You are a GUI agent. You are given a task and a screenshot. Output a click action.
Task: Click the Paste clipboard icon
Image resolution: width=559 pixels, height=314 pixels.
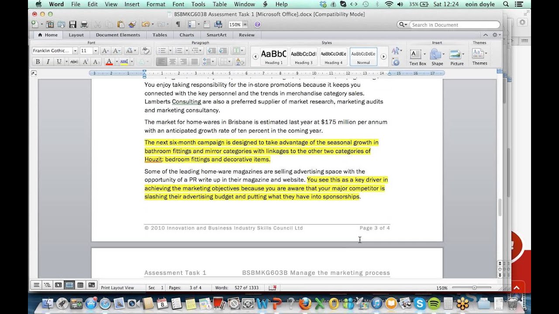pos(121,24)
